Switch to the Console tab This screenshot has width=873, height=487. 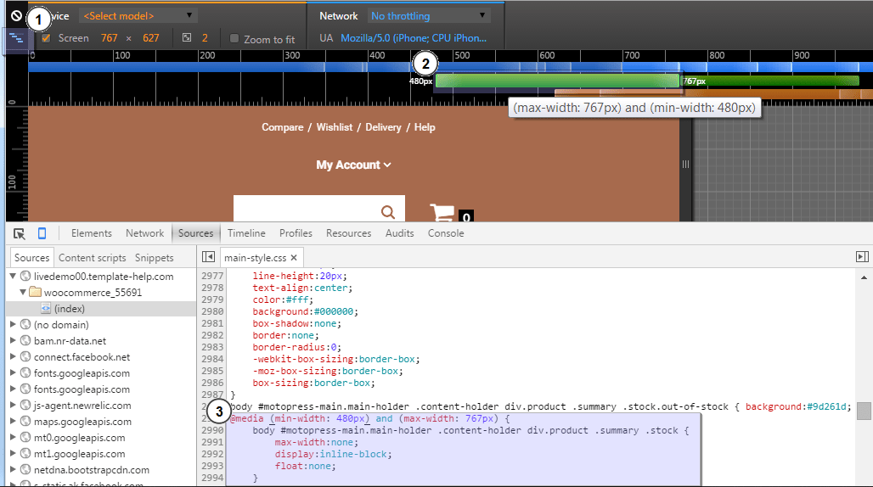point(445,233)
